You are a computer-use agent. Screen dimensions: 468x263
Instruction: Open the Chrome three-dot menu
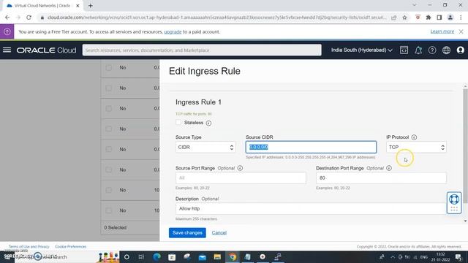(x=461, y=18)
